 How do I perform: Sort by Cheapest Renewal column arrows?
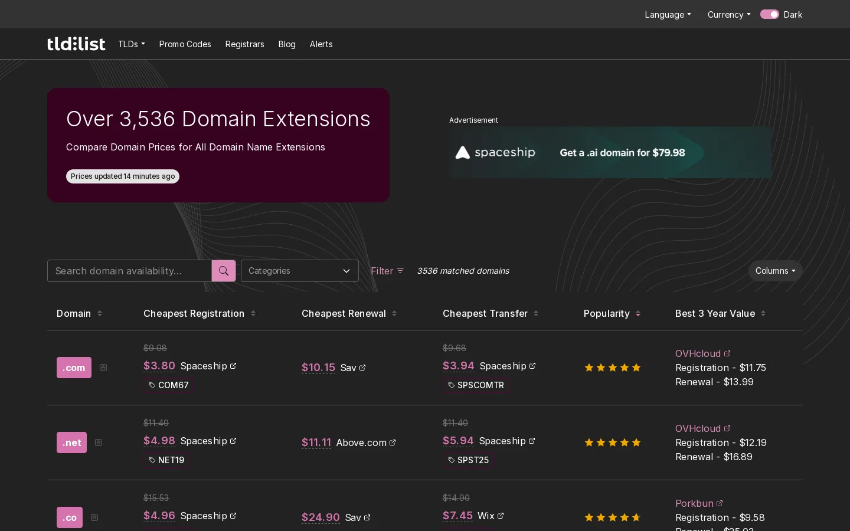click(x=394, y=313)
